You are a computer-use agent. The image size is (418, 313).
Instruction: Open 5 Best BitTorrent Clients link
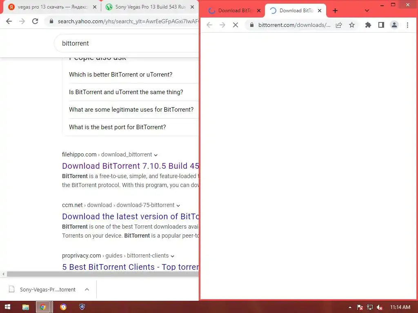pyautogui.click(x=130, y=267)
